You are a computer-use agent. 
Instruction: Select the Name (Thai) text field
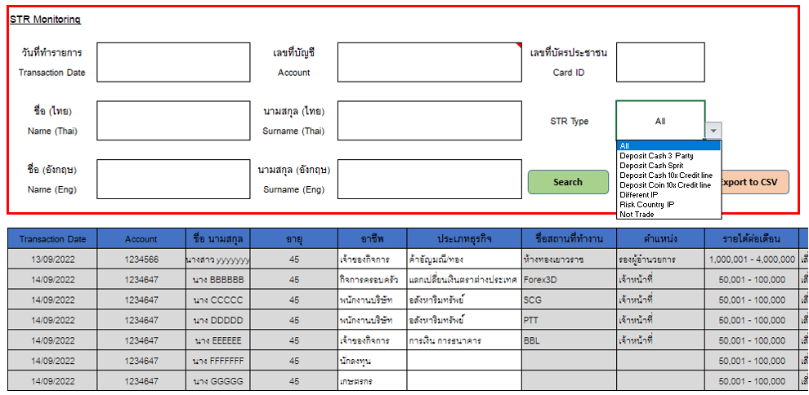tap(173, 121)
